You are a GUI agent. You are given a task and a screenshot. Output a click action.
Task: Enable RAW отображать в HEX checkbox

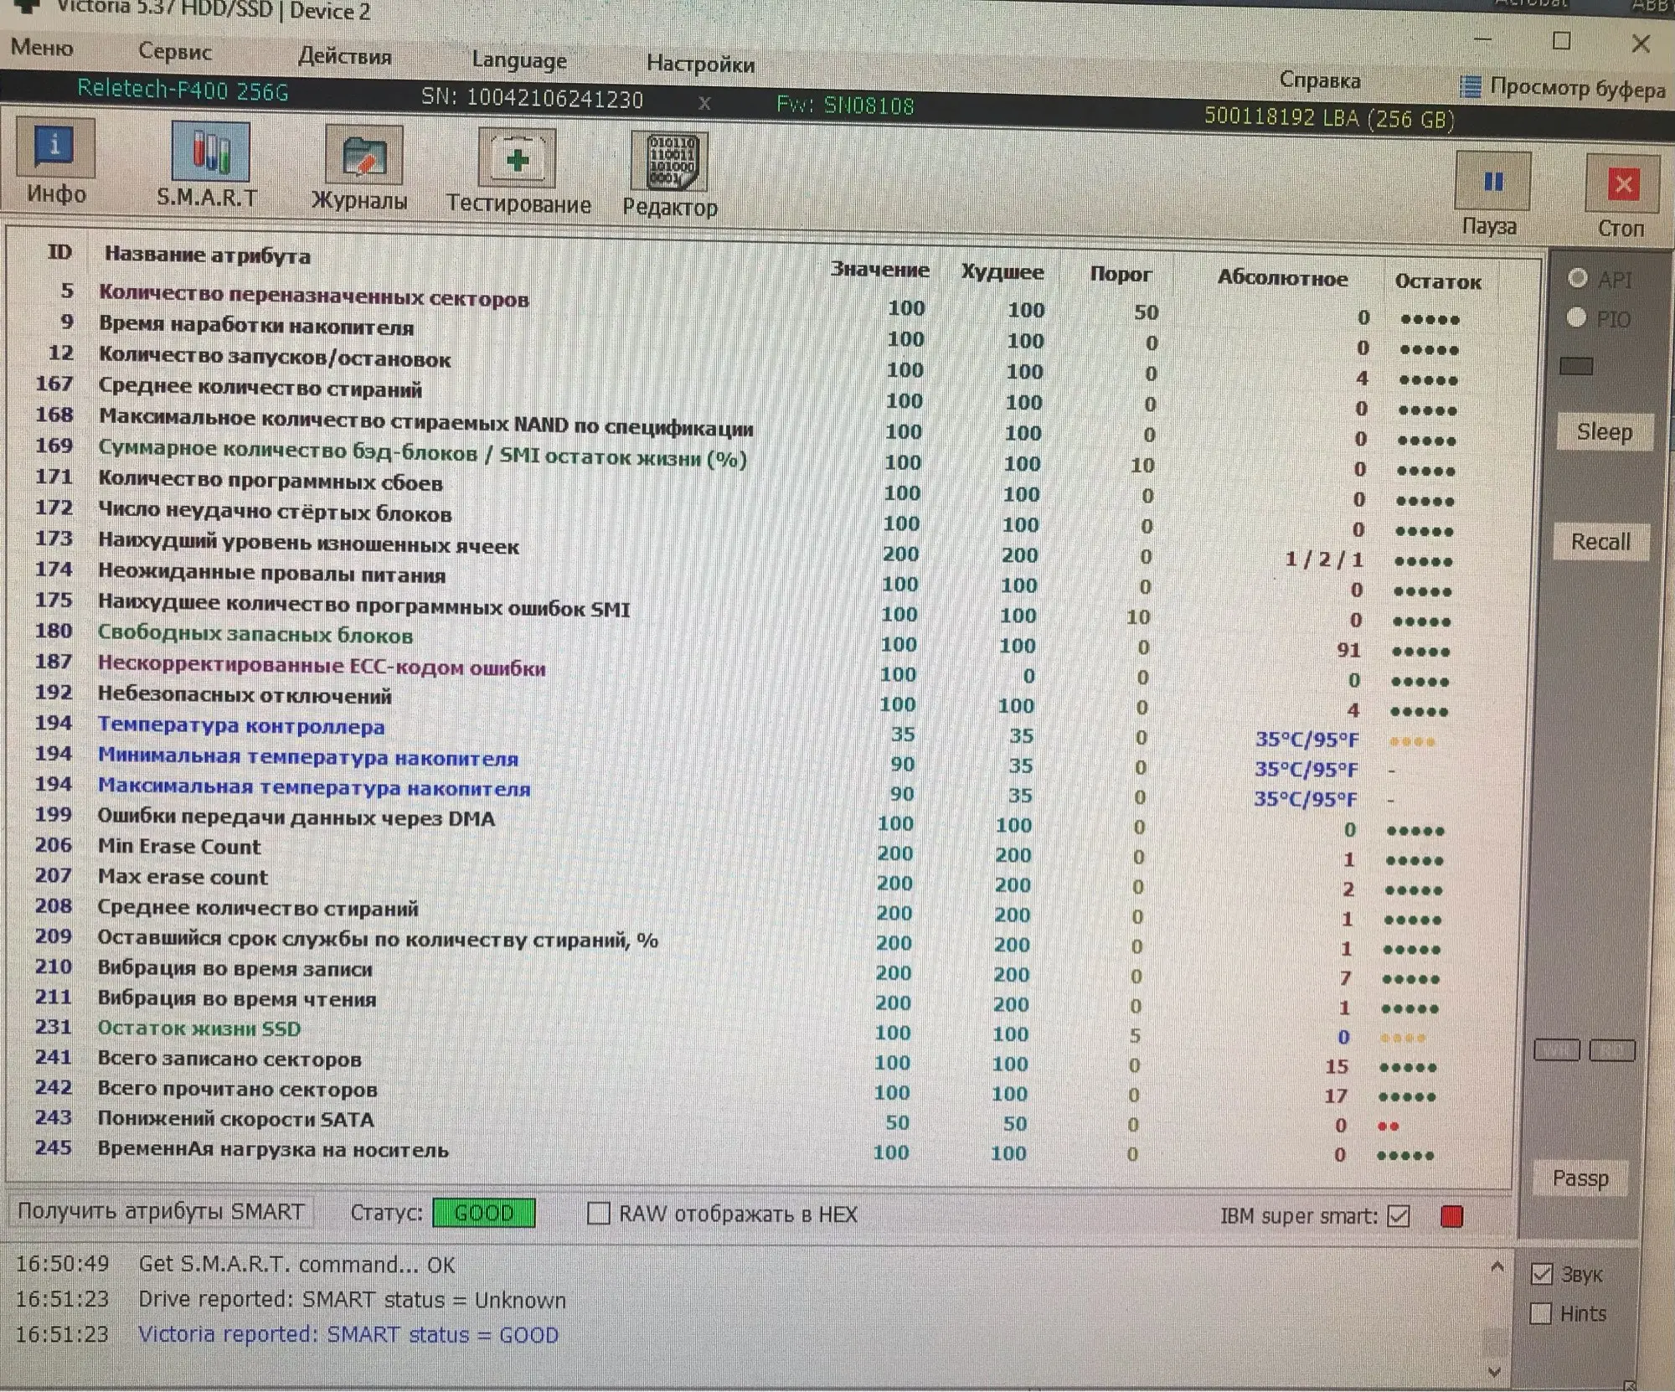(x=598, y=1214)
